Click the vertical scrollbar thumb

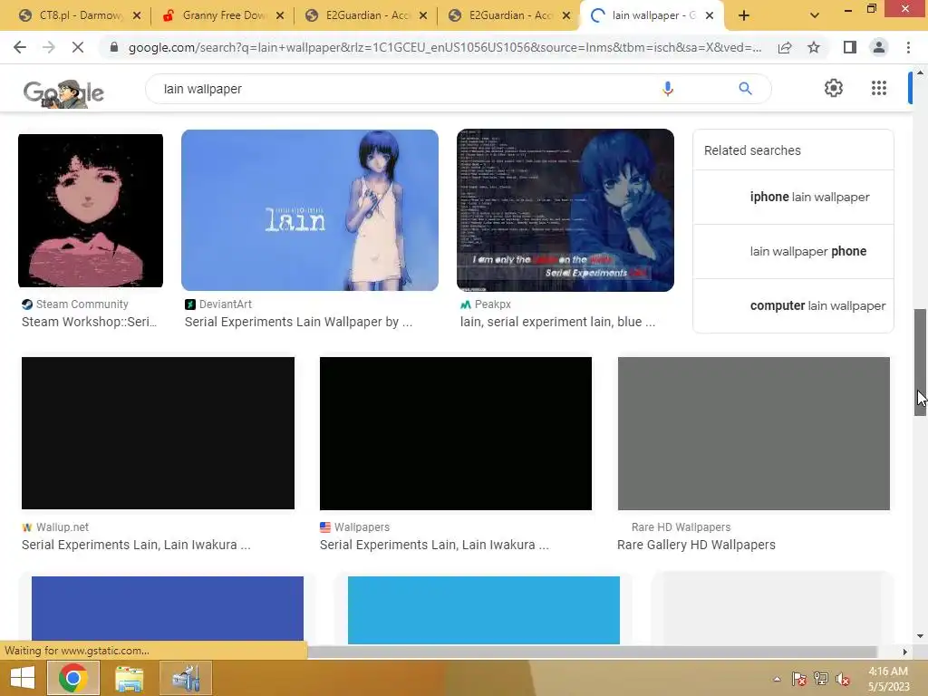[x=920, y=362]
